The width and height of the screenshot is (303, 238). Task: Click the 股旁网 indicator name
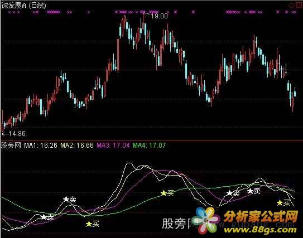point(11,145)
